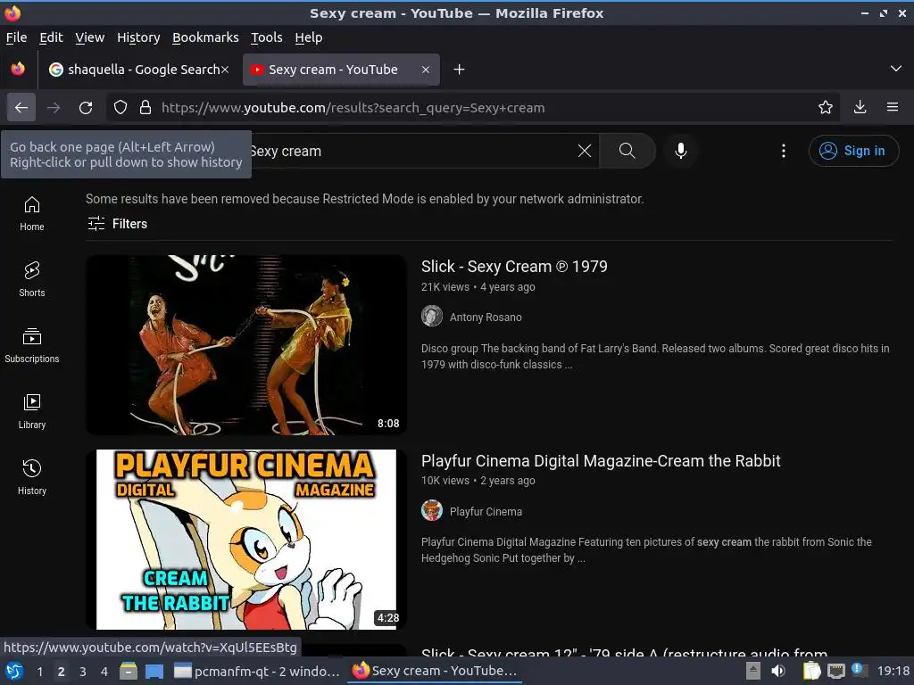Open the Slick - Sexy Cream 1979 title
The image size is (914, 685).
[x=514, y=267]
